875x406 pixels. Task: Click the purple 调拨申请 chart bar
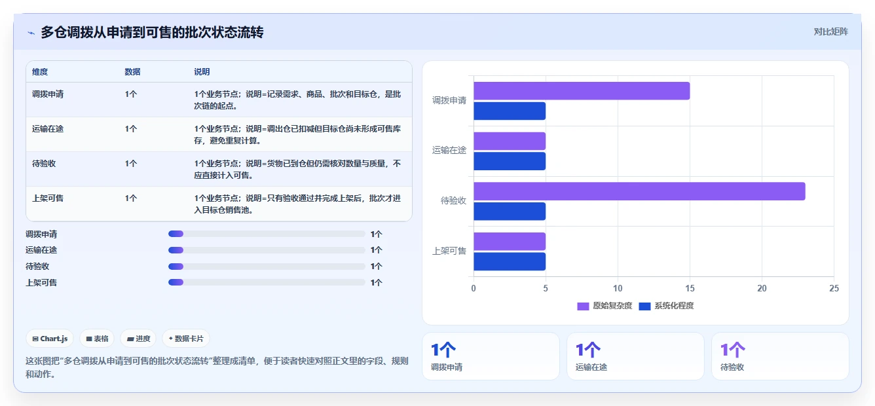click(582, 91)
